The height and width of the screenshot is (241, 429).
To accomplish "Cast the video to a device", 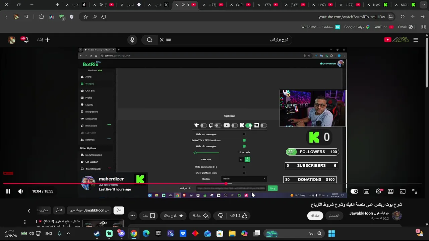I will coord(403,191).
